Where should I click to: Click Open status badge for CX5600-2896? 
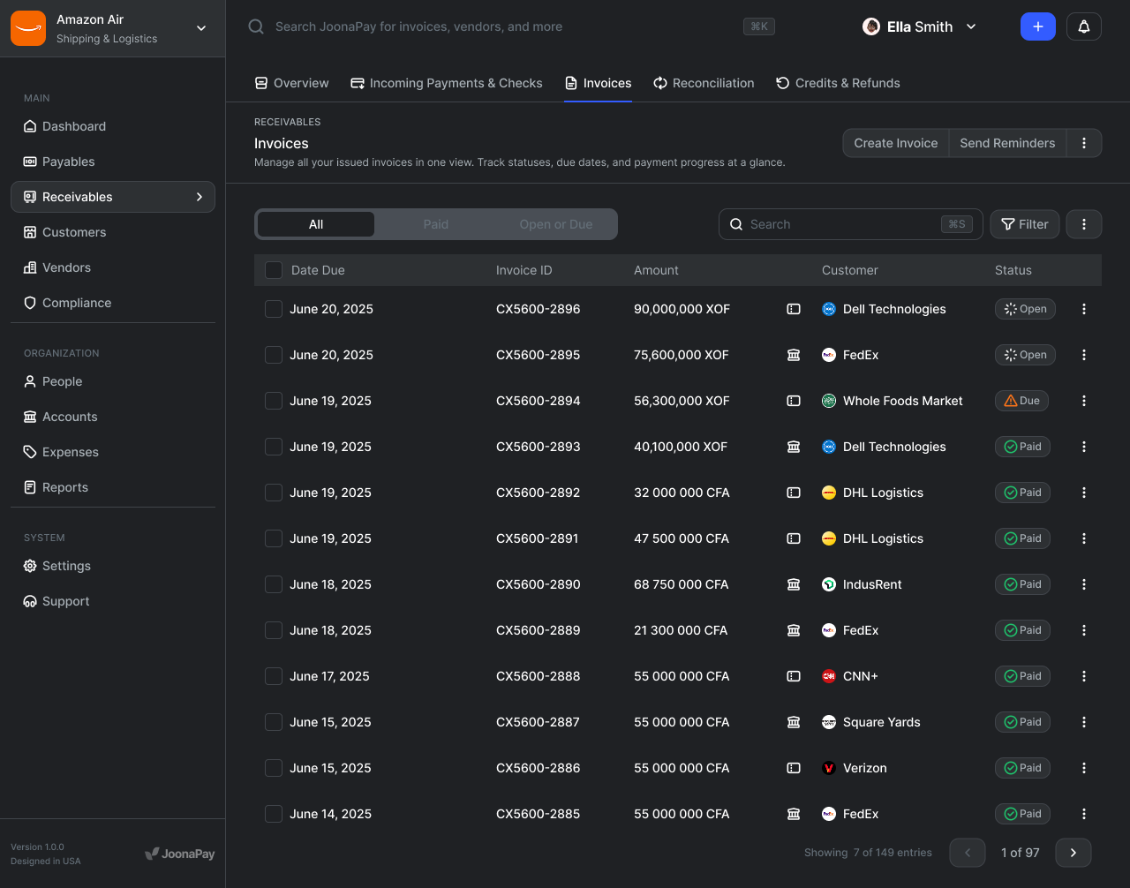(x=1025, y=309)
